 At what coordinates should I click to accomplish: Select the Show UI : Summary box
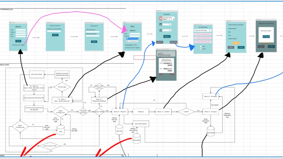pyautogui.click(x=210, y=97)
